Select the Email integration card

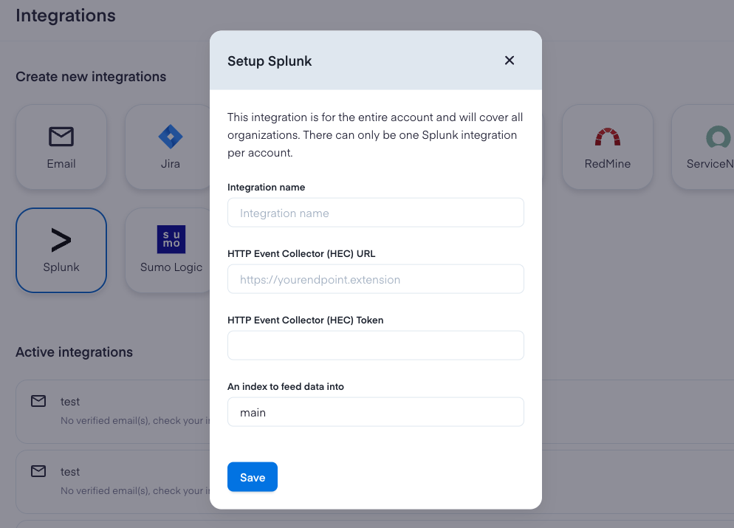coord(61,147)
